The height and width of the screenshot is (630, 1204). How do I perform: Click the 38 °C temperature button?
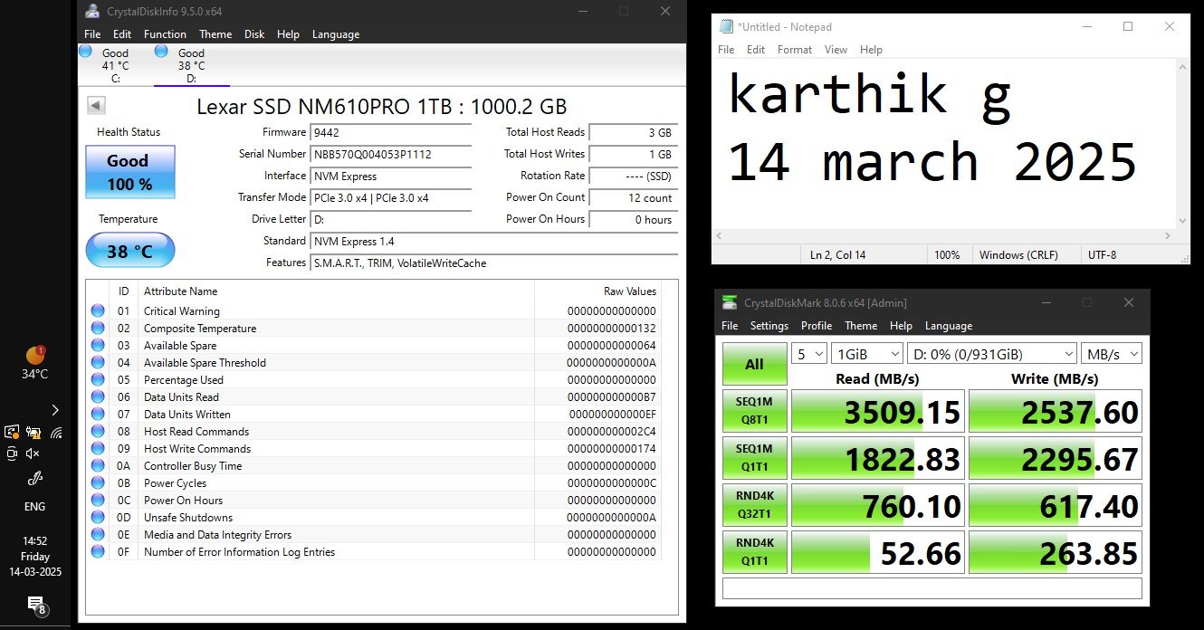tap(130, 251)
